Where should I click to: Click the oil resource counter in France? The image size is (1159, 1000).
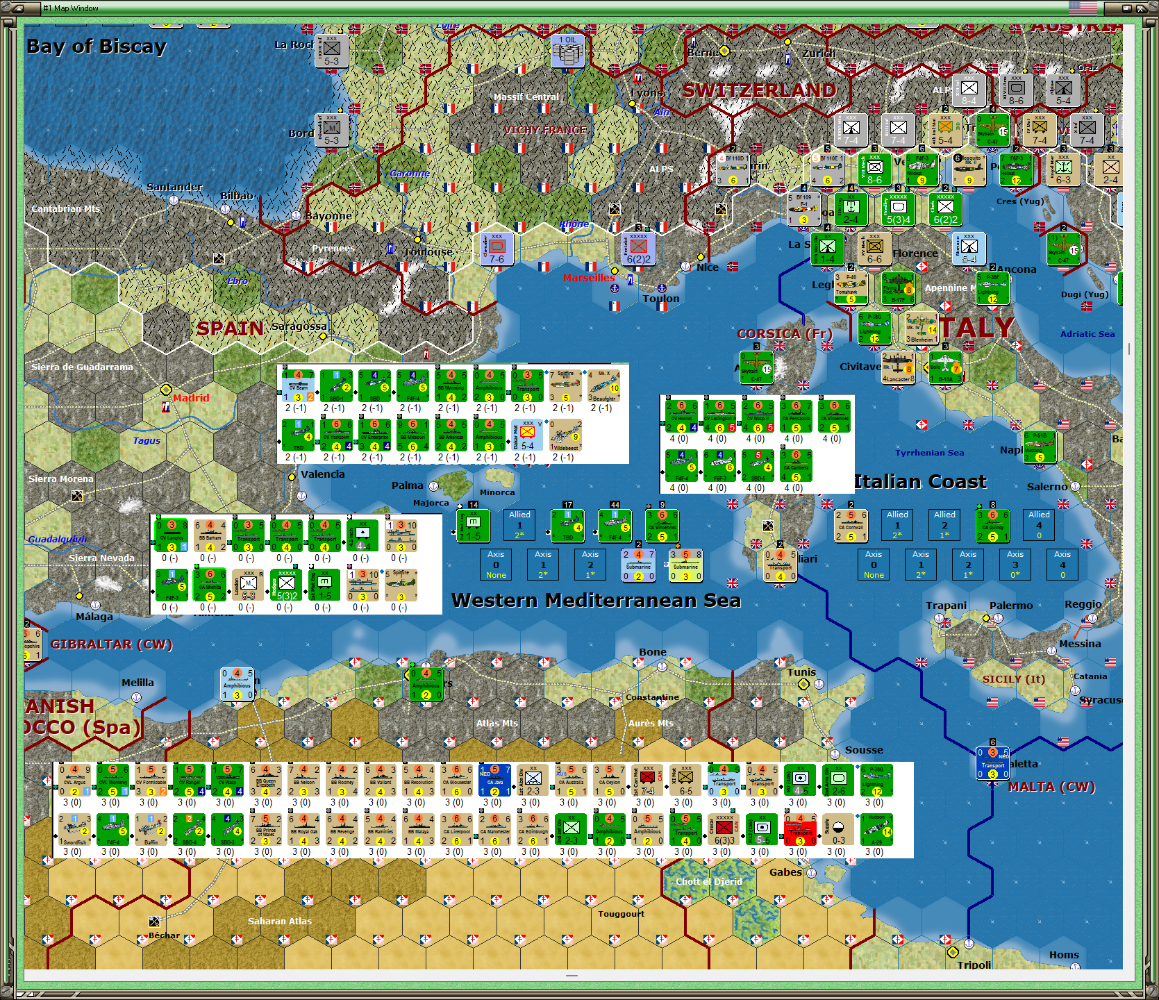(567, 51)
